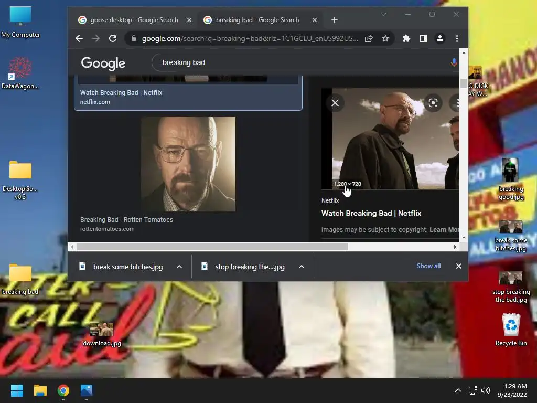Start voice search with the microphone icon
The width and height of the screenshot is (537, 403).
(454, 62)
